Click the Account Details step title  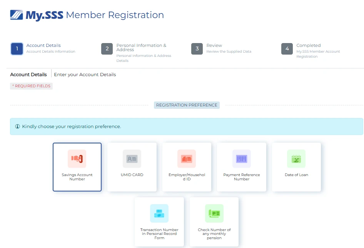tap(43, 45)
